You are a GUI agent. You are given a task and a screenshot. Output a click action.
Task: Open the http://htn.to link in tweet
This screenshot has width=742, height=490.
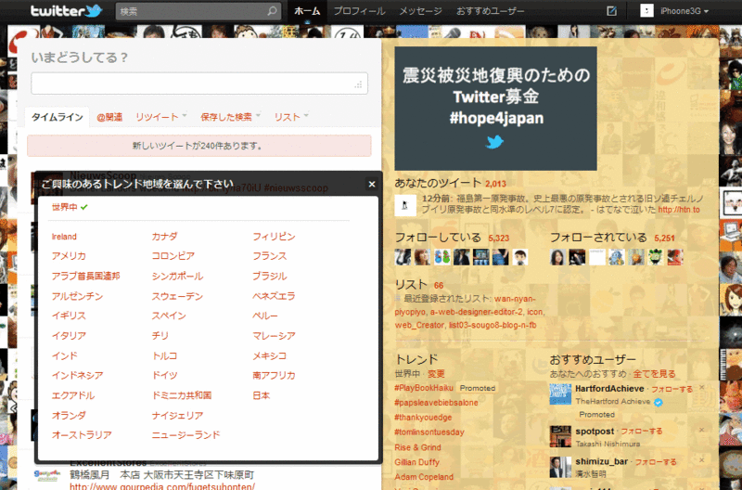(679, 210)
